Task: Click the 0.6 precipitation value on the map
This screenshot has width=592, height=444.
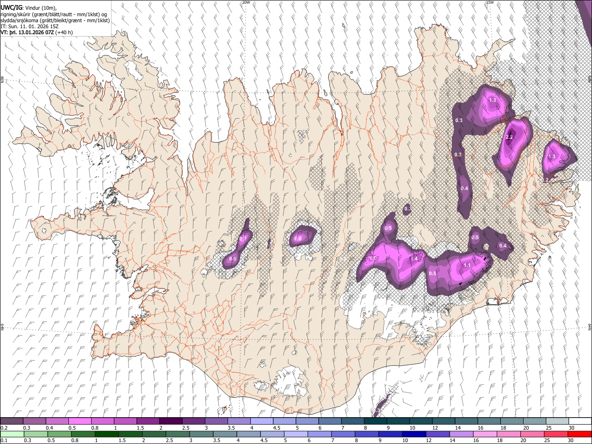Action: pyautogui.click(x=298, y=239)
